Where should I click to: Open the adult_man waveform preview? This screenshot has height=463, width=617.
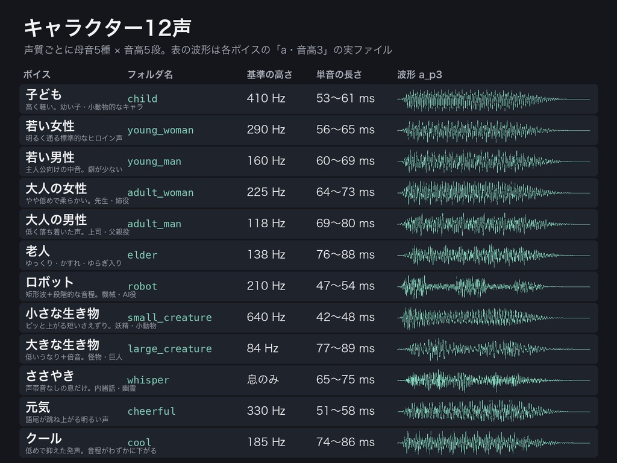coord(493,224)
